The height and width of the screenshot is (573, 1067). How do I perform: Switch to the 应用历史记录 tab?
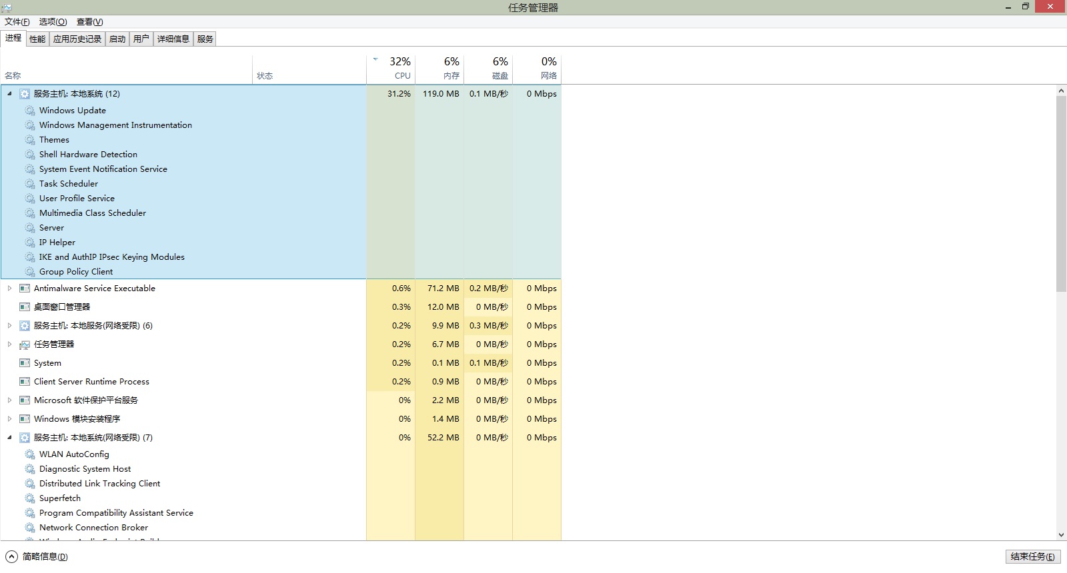click(77, 39)
